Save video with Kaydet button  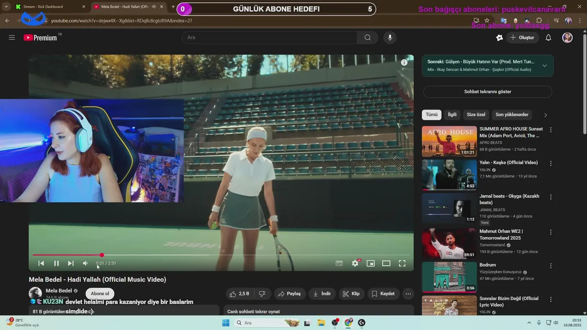click(x=383, y=294)
